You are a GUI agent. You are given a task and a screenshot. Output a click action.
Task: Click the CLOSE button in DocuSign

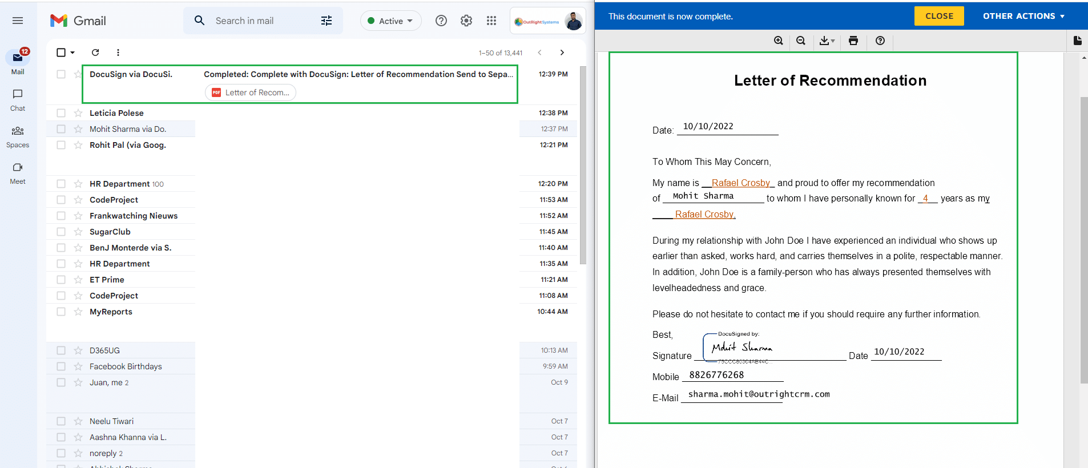click(939, 16)
